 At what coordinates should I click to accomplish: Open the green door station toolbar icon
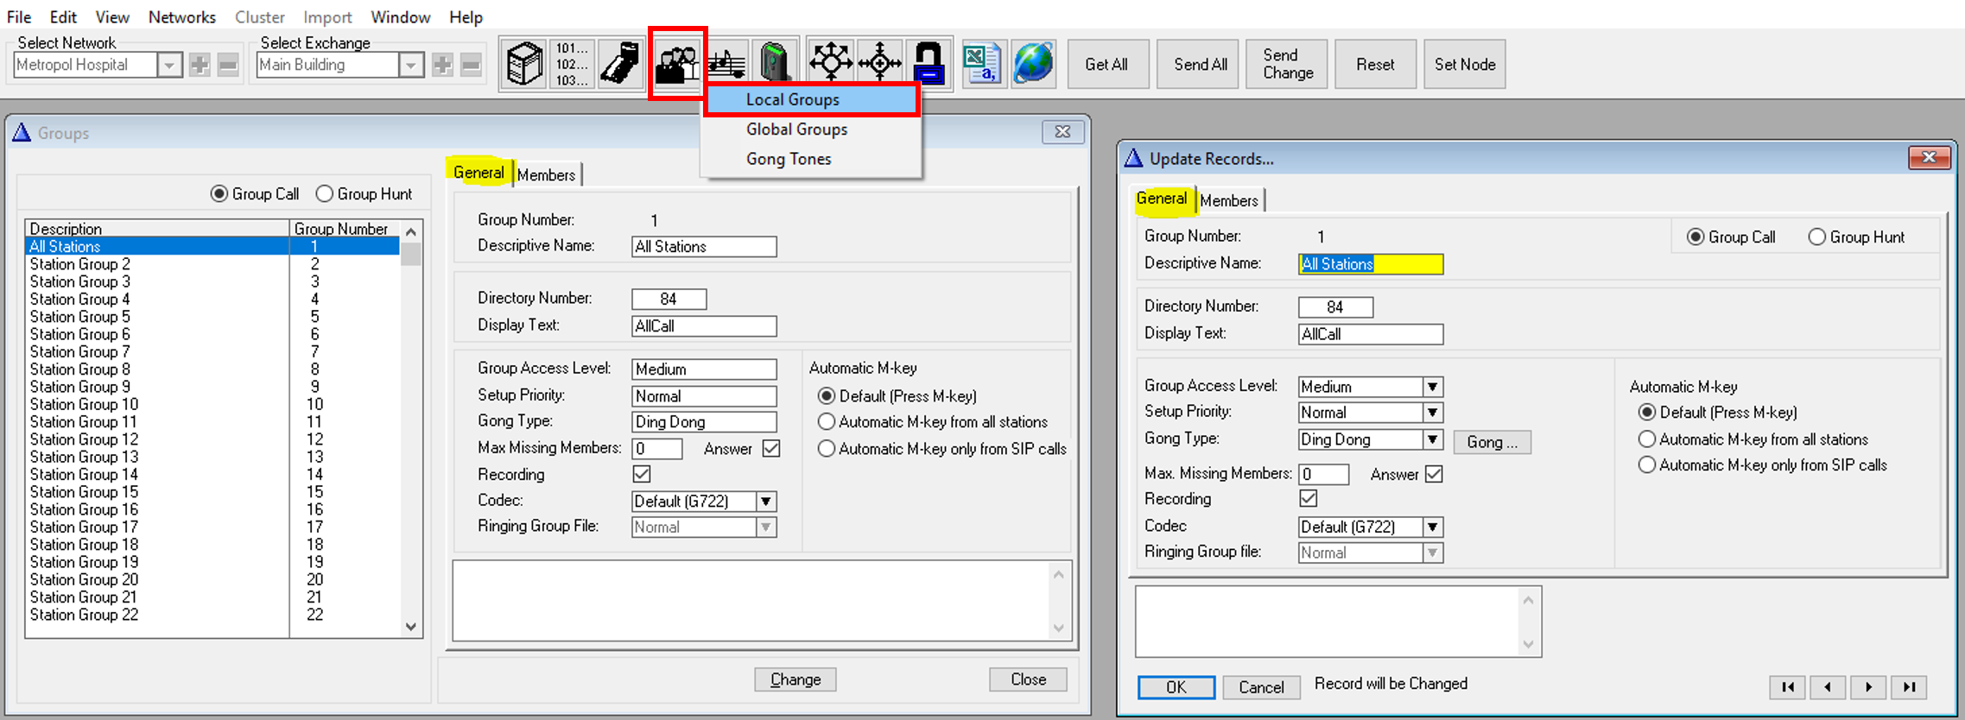point(775,64)
